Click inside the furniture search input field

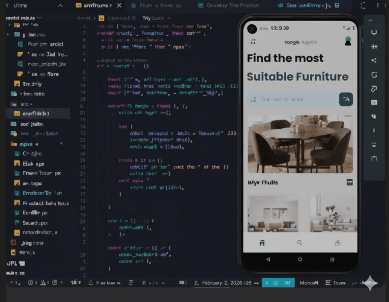290,99
